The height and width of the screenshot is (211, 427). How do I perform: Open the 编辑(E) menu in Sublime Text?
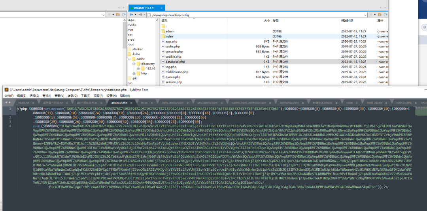(21, 96)
